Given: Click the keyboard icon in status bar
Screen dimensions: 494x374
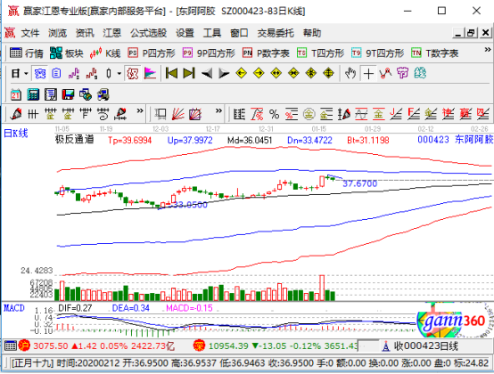Looking at the screenshot, I should click(x=10, y=346).
